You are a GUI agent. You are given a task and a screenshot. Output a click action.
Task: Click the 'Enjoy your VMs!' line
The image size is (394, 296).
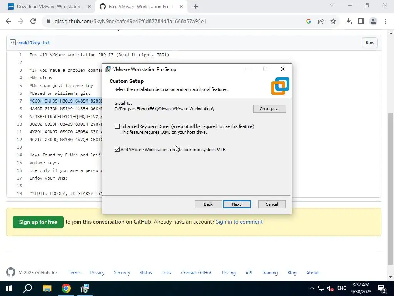[x=48, y=178]
